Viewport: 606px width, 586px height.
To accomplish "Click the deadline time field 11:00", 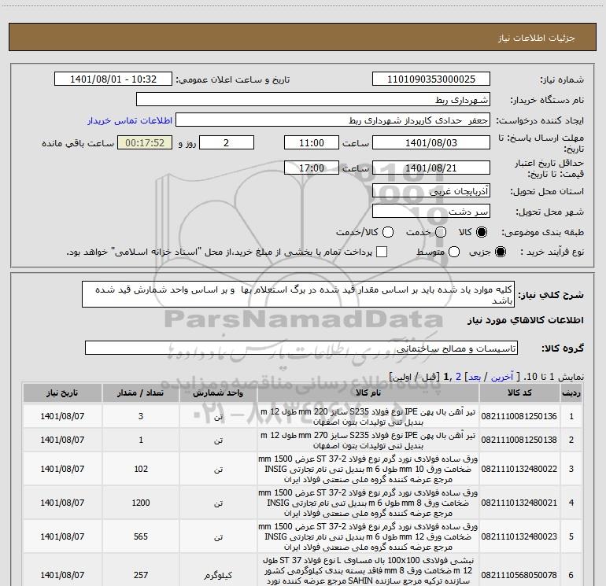I will [312, 142].
